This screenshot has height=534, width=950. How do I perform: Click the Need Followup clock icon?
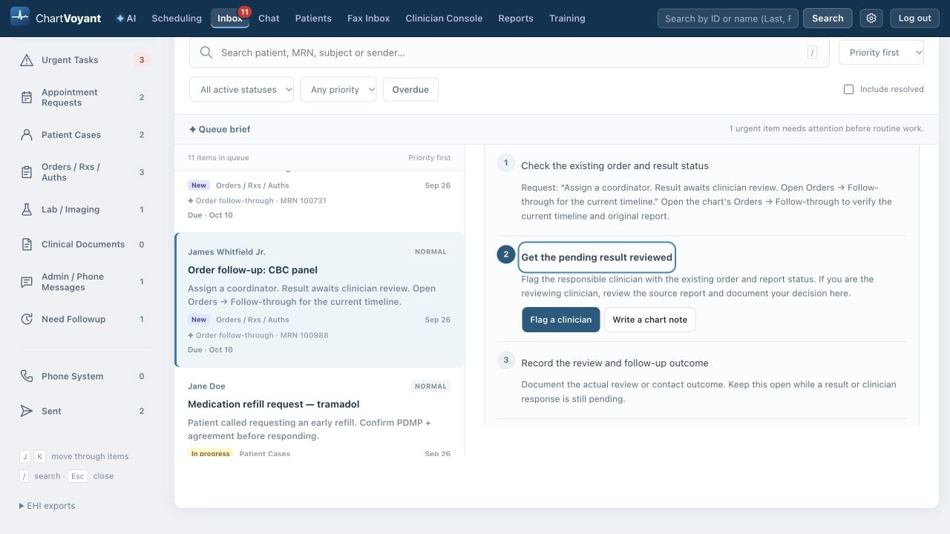[x=27, y=319]
